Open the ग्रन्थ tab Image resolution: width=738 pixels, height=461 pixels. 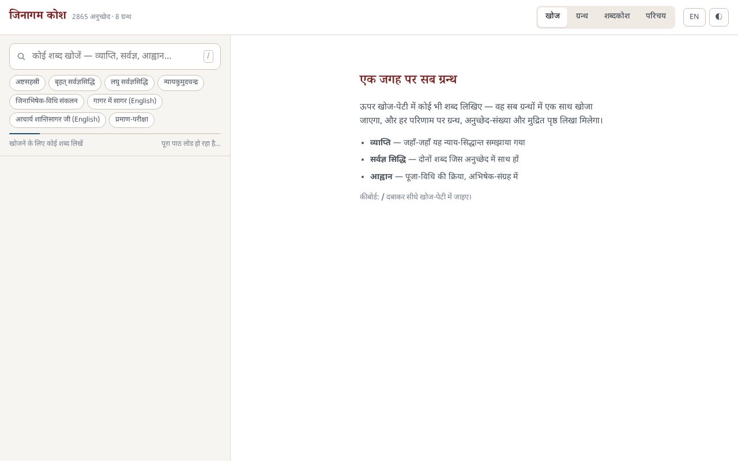click(582, 17)
